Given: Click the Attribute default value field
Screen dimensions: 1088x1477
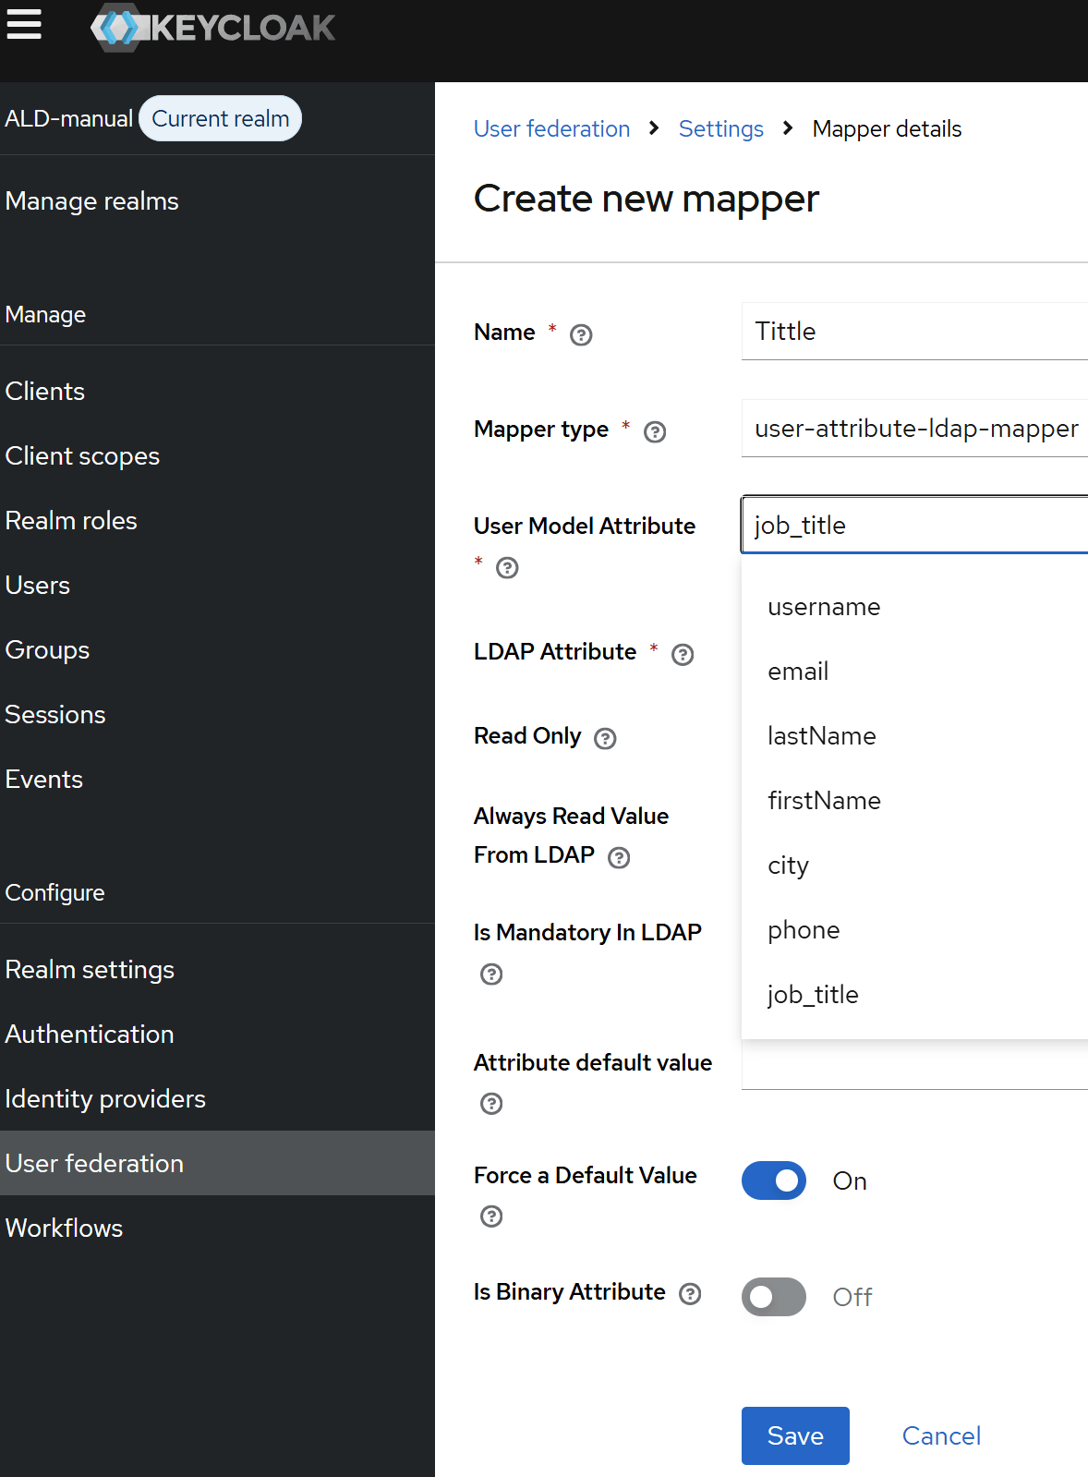Looking at the screenshot, I should pos(914,1065).
